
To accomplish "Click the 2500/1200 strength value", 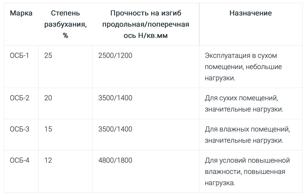I will (115, 55).
